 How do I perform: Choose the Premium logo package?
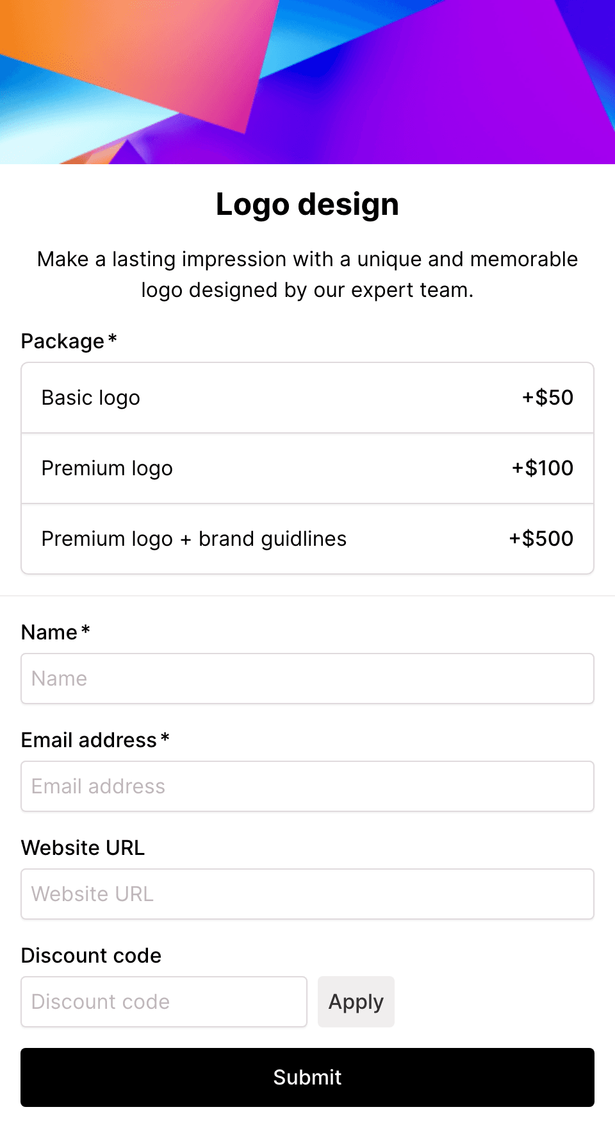(x=307, y=468)
